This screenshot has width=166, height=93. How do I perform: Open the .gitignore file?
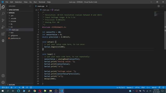(x=20, y=36)
